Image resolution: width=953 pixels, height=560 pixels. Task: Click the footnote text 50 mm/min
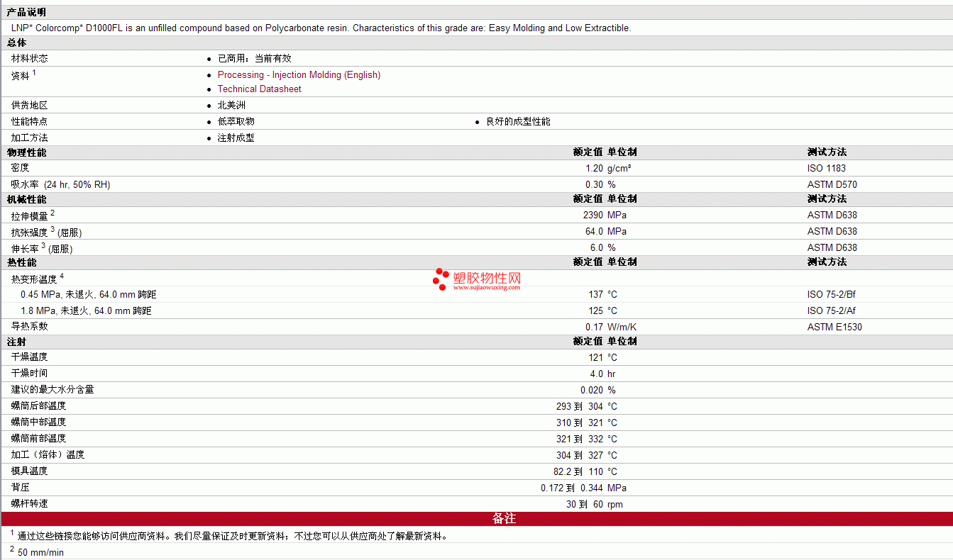coord(41,553)
